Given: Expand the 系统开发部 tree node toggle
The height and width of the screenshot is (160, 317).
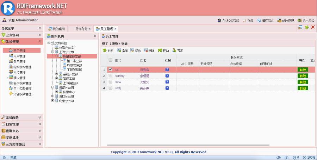Looking at the screenshot, I should point(57,74).
